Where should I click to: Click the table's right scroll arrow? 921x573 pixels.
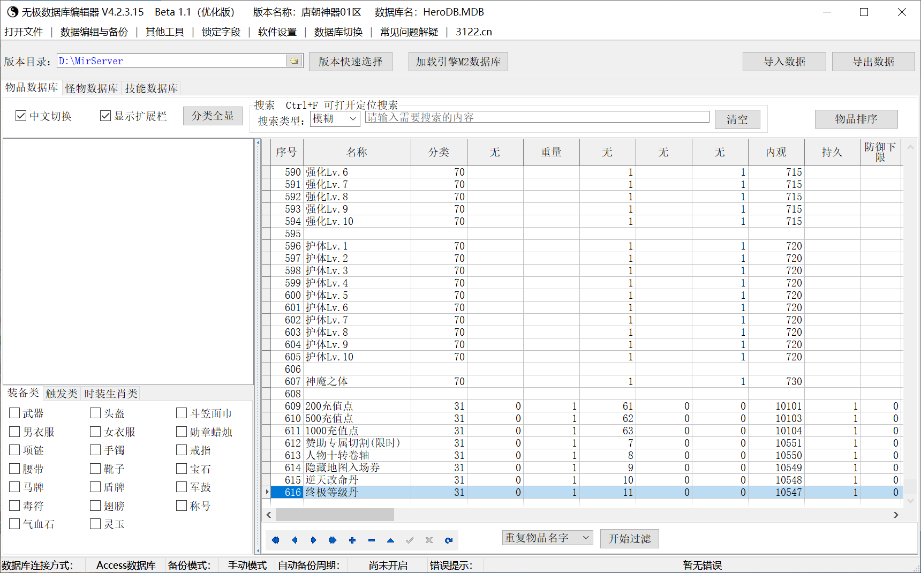point(896,515)
